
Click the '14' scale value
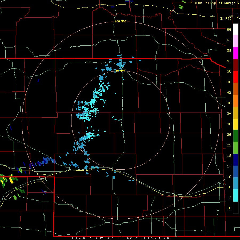229,166
